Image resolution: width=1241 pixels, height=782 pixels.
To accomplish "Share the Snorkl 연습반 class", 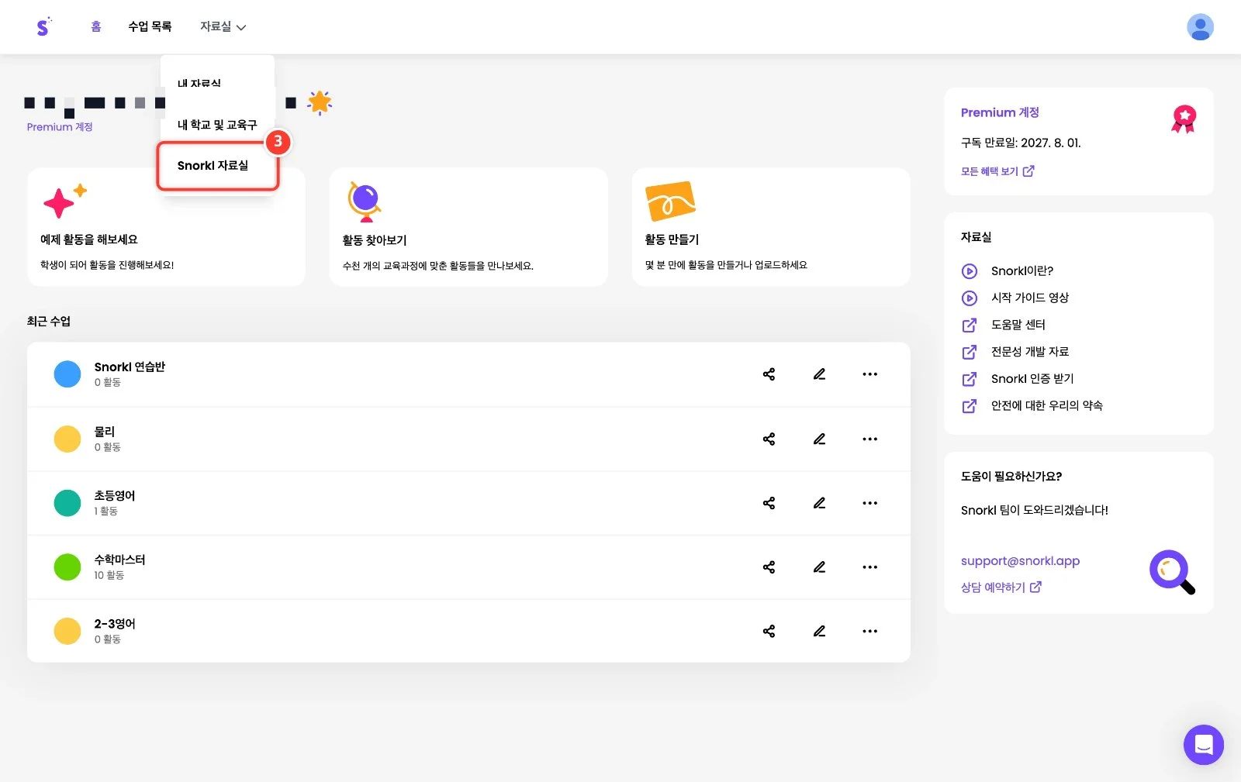I will pyautogui.click(x=769, y=374).
